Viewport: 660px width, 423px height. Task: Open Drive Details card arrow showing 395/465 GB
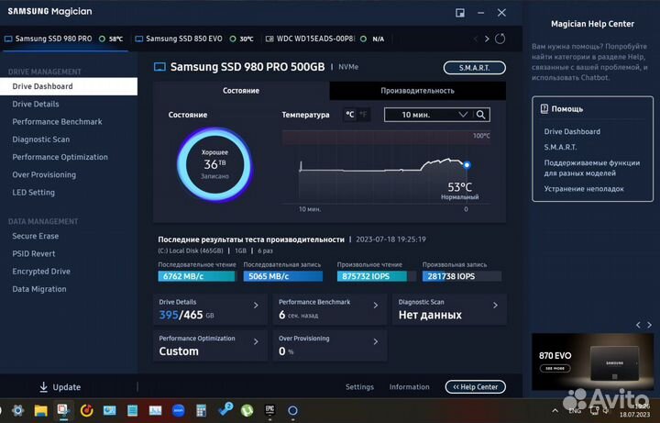256,306
